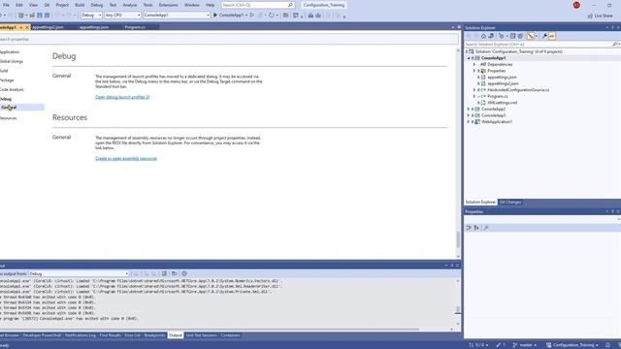
Task: Expand the WebApplication1 project node
Action: click(x=469, y=122)
